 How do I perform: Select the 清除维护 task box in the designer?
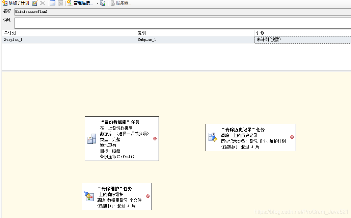coord(116,196)
